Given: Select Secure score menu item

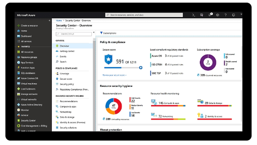Looking at the screenshot, I should tap(64, 79).
